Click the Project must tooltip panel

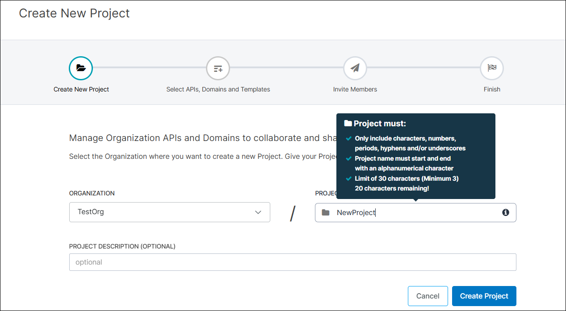(415, 156)
